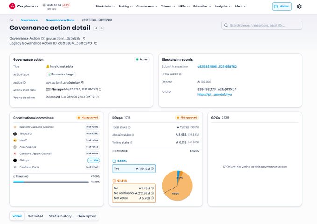Click the invalid metadata warning icon
The height and width of the screenshot is (224, 317).
48,66
